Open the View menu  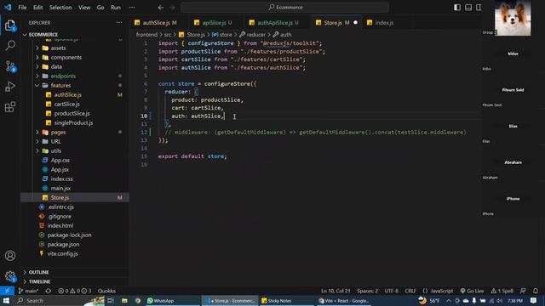pyautogui.click(x=84, y=8)
